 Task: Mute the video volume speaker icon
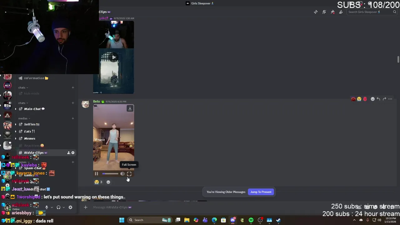(122, 174)
